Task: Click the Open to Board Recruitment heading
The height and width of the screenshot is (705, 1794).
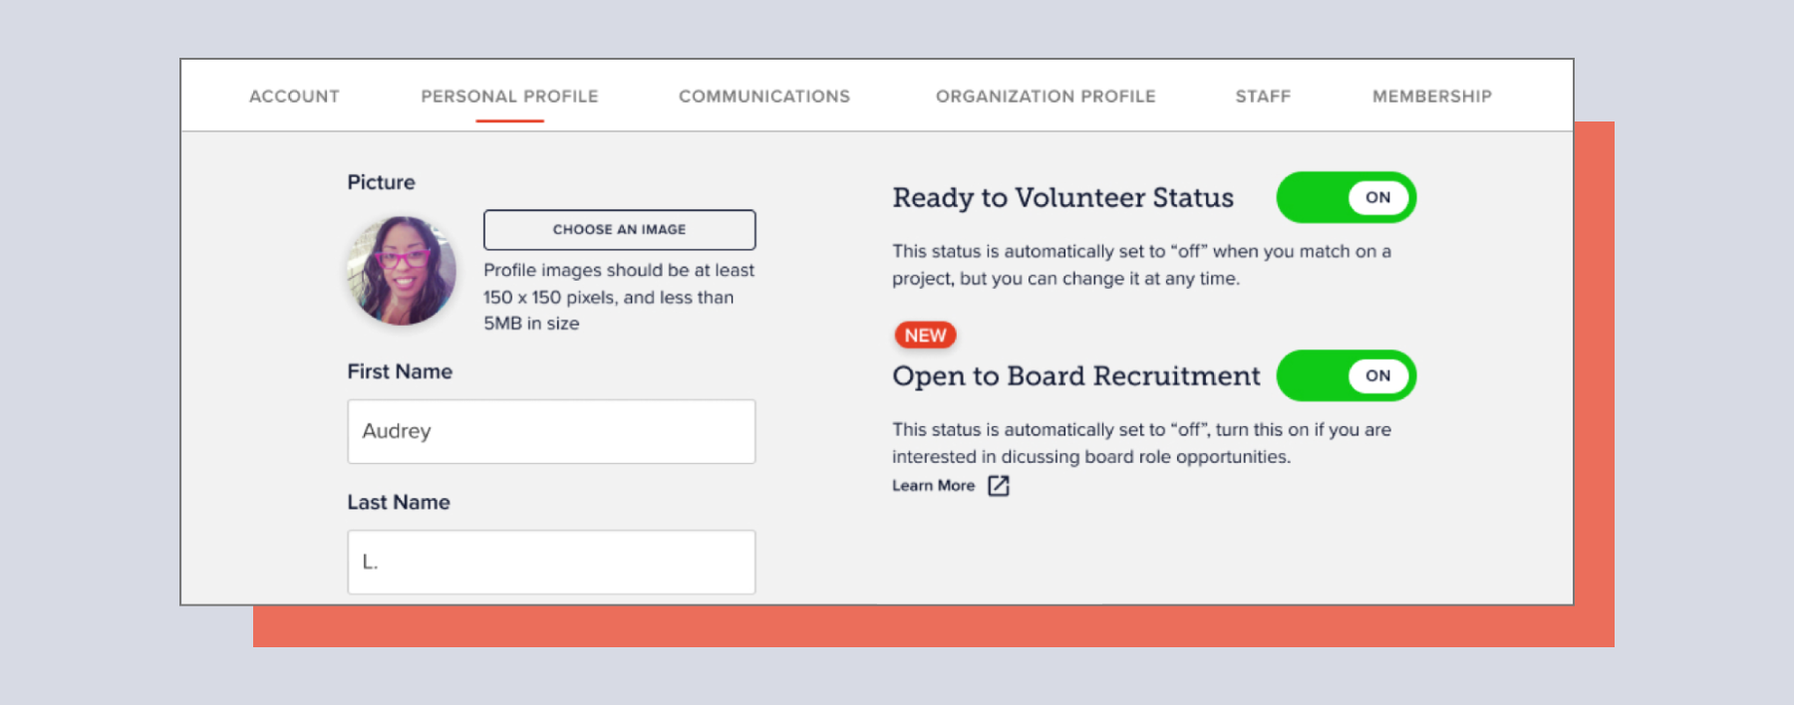Action: (x=1076, y=376)
